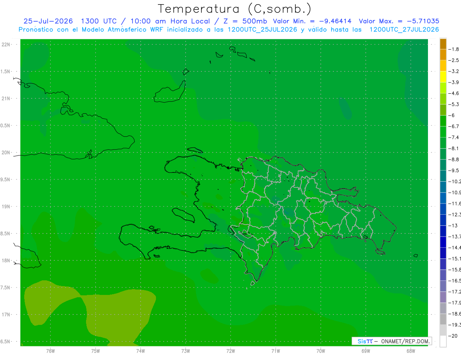The width and height of the screenshot is (461, 356).
Task: Click the "-20" colorbar value
Action: (453, 336)
